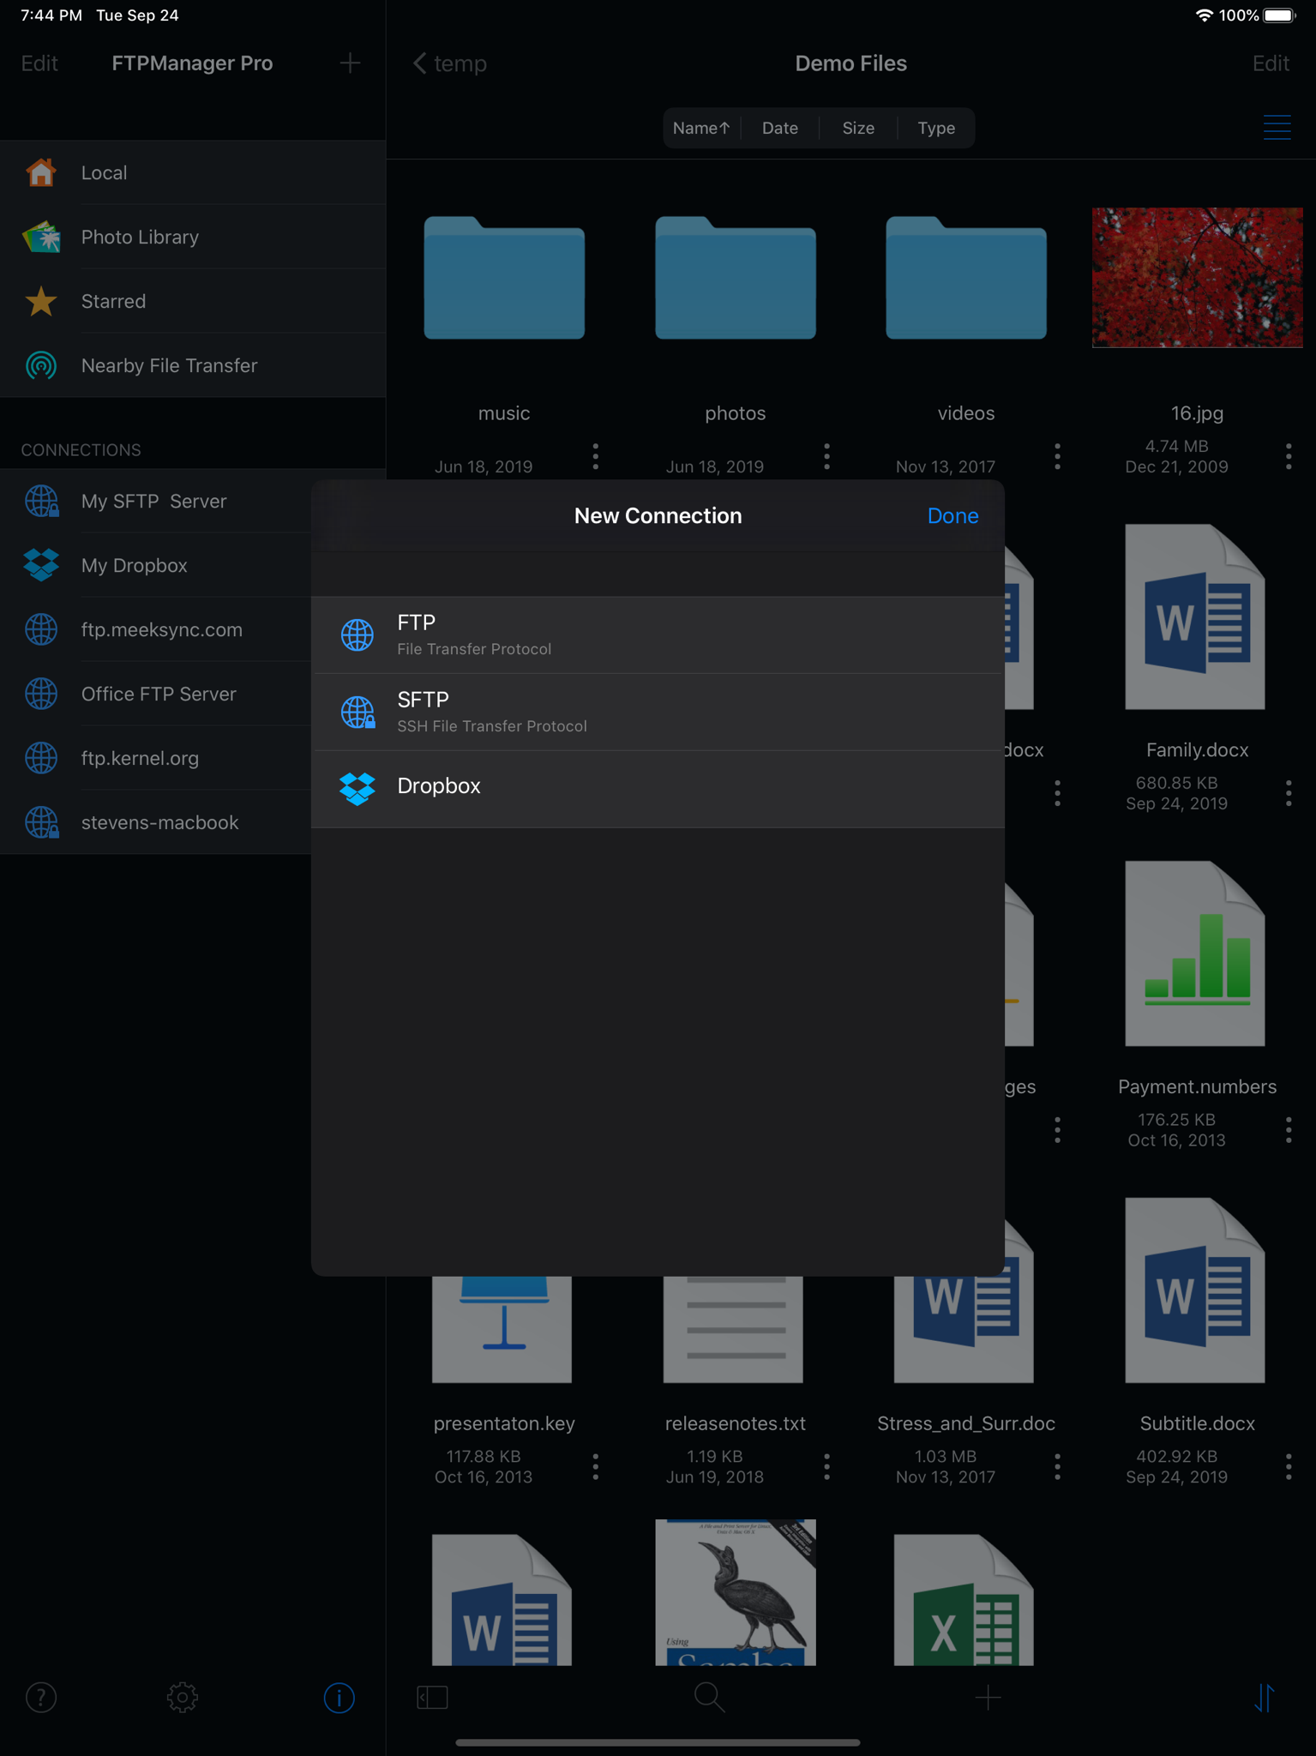This screenshot has height=1756, width=1316.
Task: Select the SFTP connection type
Action: 658,713
